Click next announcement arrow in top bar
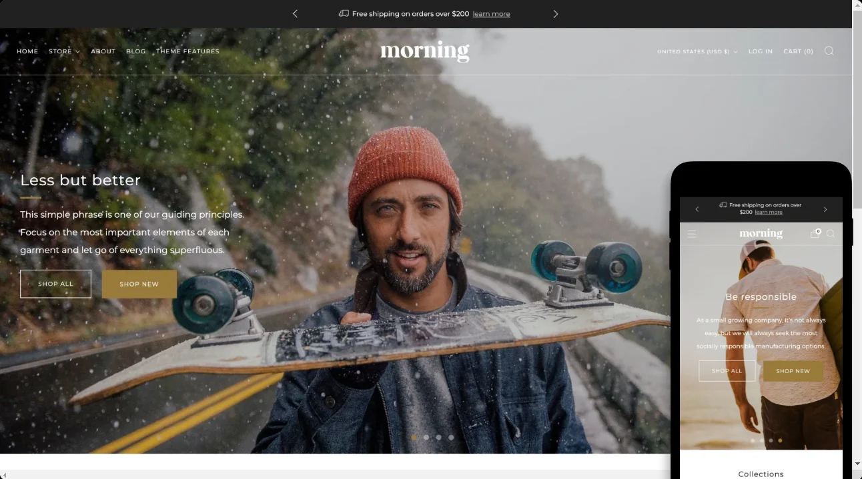 555,14
